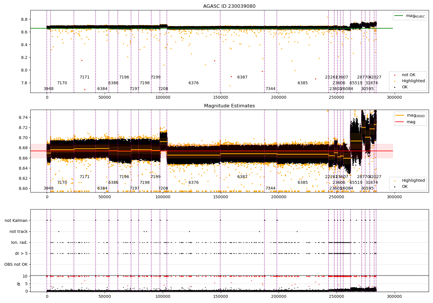433x303 pixels.
Task: Click OBSID label 65519 in the middle plot
Action: point(356,183)
